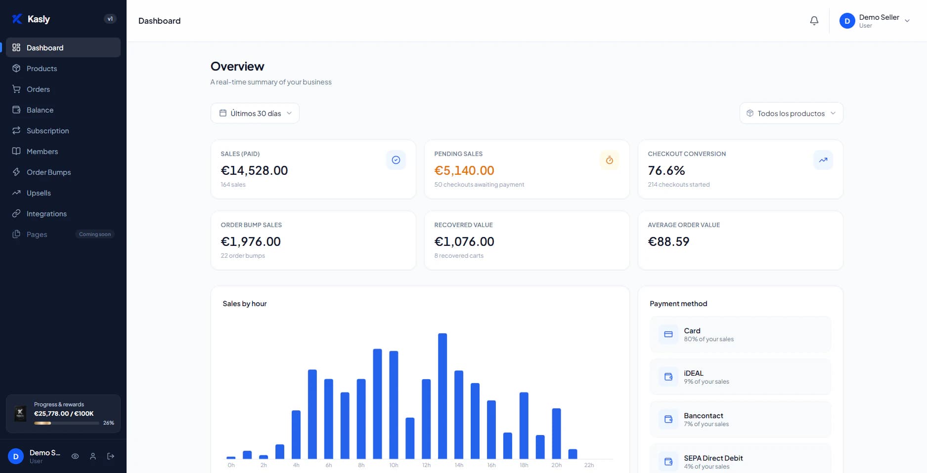Click the €5,140.00 pending sales value
This screenshot has width=927, height=473.
[464, 170]
